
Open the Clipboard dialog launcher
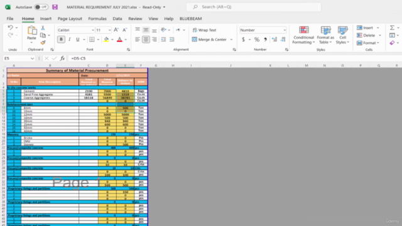[52, 50]
